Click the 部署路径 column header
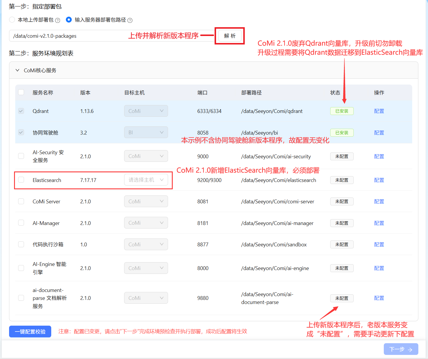Image resolution: width=428 pixels, height=359 pixels. (x=251, y=92)
